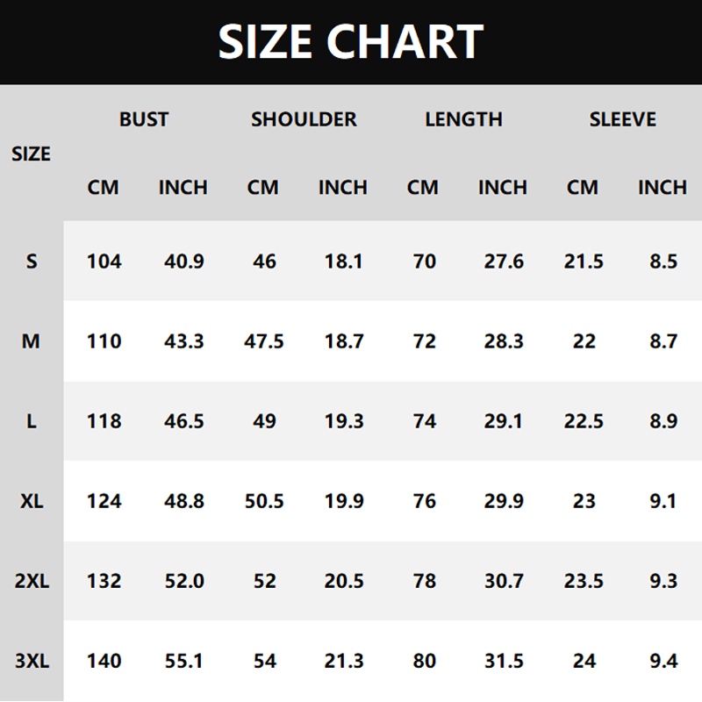
Task: Click shoulder inch value 19.9
Action: pos(344,501)
